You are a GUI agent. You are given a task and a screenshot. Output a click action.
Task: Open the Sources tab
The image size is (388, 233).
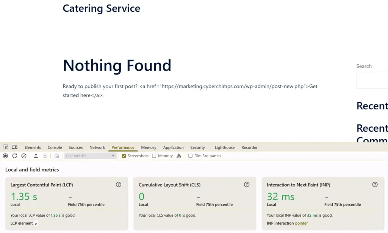[x=75, y=148]
